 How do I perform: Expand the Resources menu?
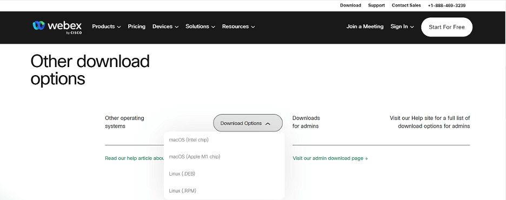(238, 26)
